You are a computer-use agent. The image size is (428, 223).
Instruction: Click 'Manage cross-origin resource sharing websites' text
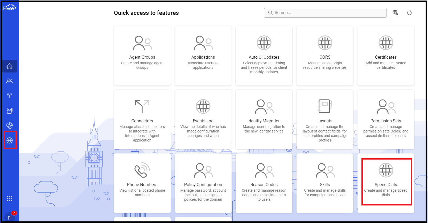click(x=325, y=65)
